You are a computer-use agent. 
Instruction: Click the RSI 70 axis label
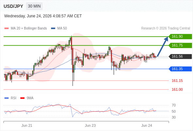174,105
